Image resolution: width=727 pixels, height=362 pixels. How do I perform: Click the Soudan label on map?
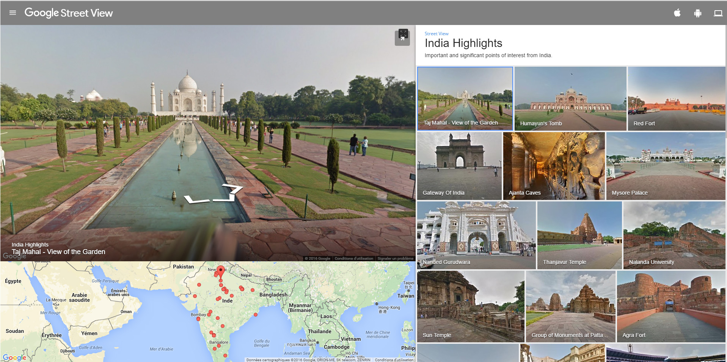15,331
